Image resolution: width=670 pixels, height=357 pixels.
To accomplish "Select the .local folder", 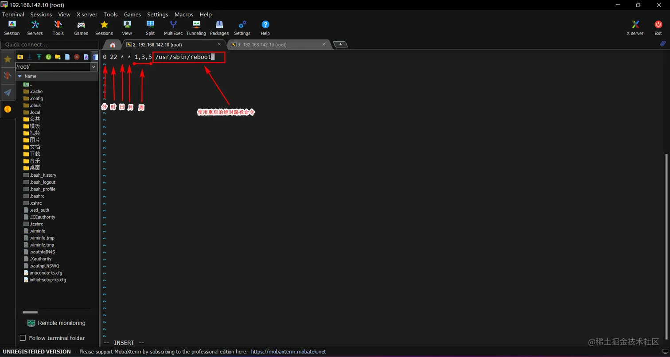I will click(31, 113).
